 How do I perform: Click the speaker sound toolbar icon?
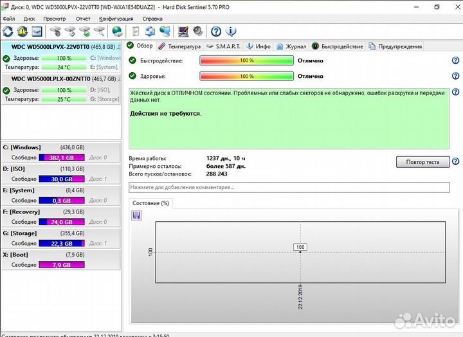tap(197, 32)
